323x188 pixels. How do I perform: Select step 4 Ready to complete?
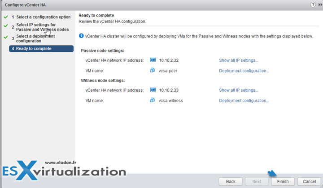pos(41,49)
